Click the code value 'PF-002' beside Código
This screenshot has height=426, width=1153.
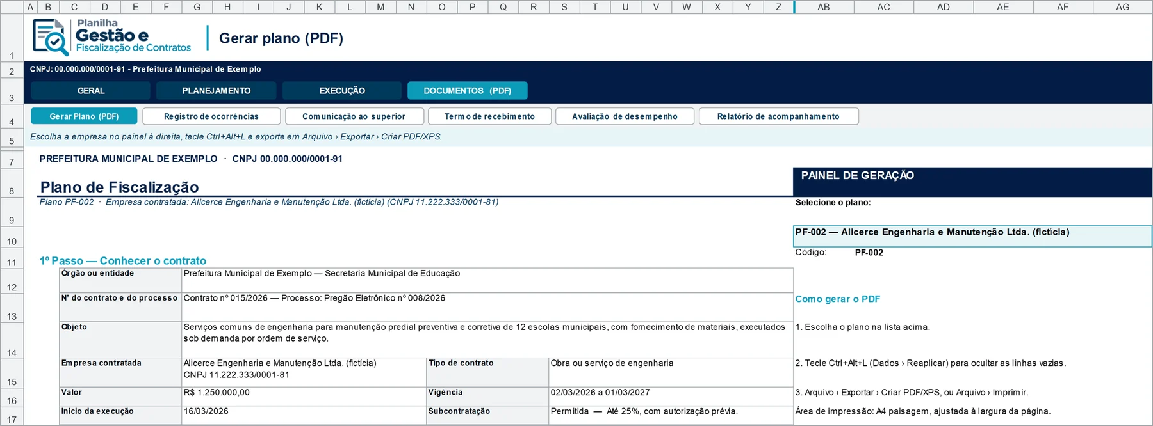[869, 253]
